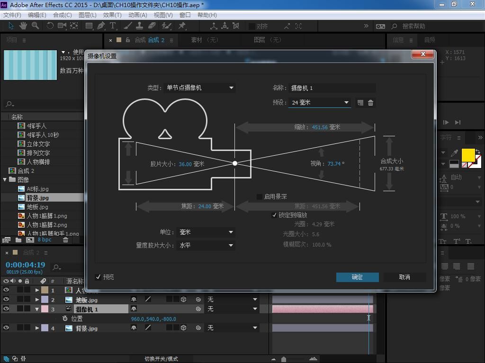485x363 pixels.
Task: Collapse 摄像机 1 layer properties
Action: (37, 309)
